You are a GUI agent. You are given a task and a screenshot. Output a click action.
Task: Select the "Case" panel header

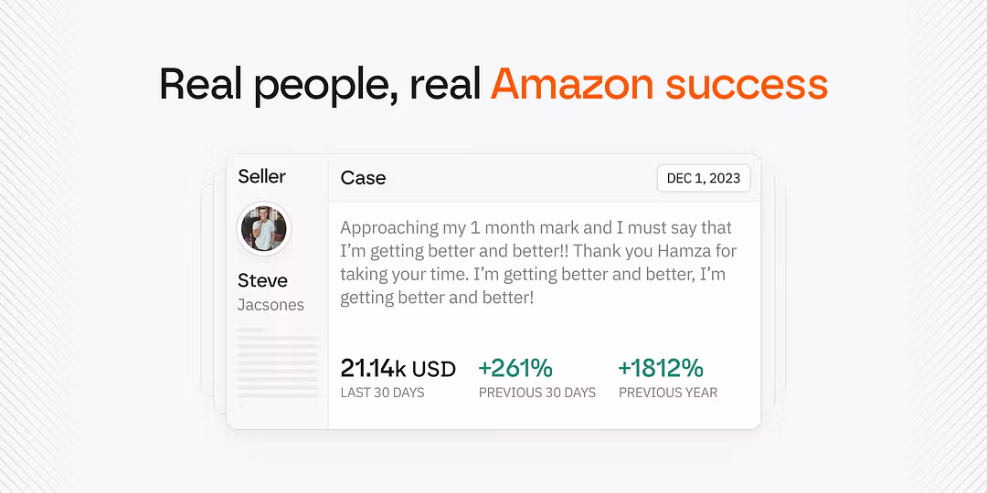click(x=363, y=178)
